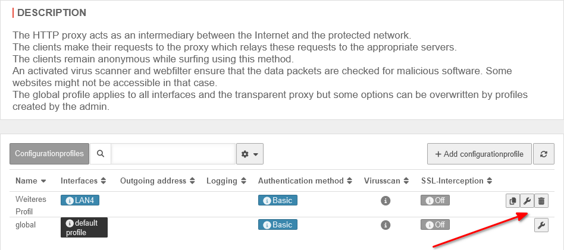Delete the Weiteres Profil profile
Viewport: 564px width, 250px height.
coord(541,201)
